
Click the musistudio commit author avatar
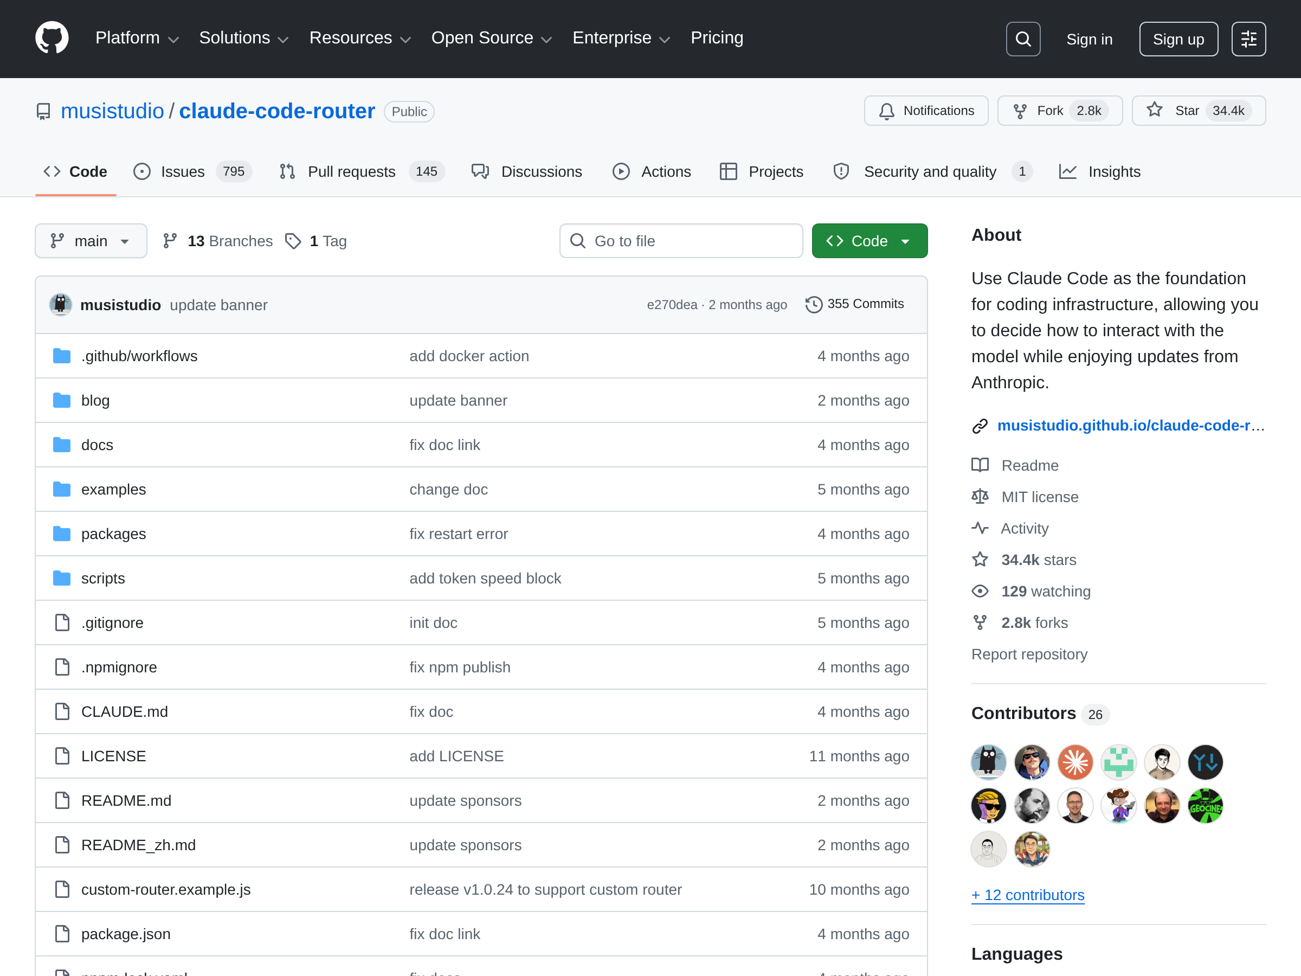coord(61,305)
